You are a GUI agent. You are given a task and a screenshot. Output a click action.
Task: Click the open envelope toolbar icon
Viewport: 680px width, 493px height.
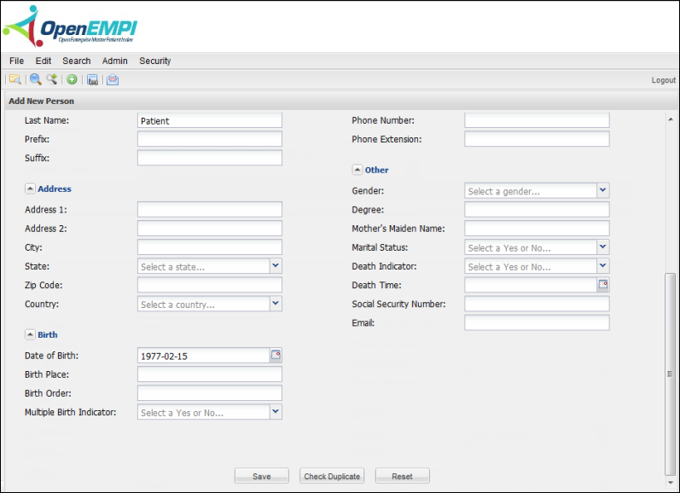[113, 79]
